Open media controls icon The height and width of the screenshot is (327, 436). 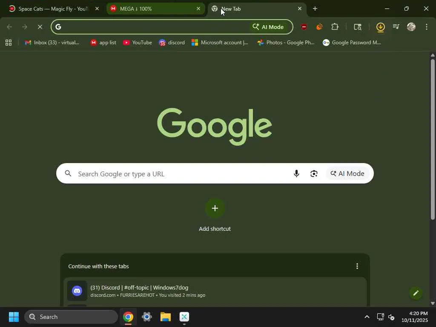(396, 27)
